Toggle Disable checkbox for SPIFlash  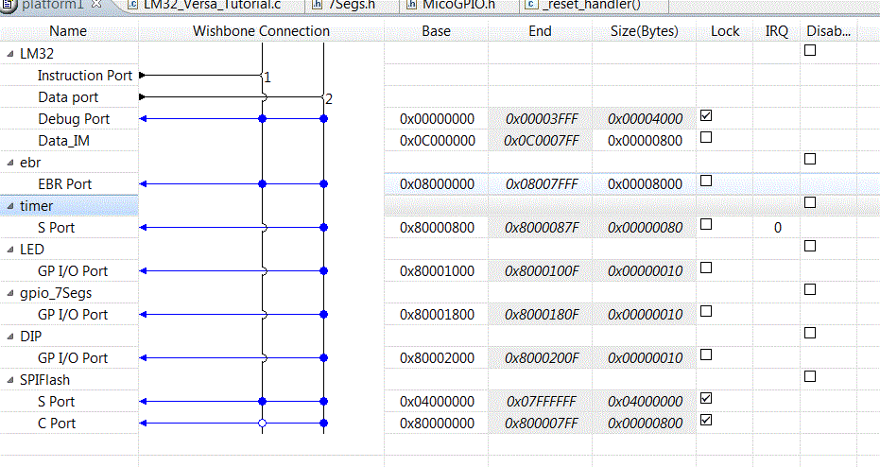tap(810, 376)
